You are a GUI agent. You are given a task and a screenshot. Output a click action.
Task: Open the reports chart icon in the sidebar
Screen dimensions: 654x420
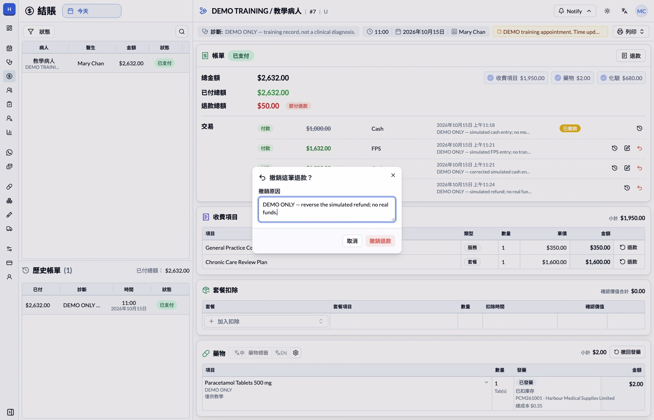pos(9,132)
